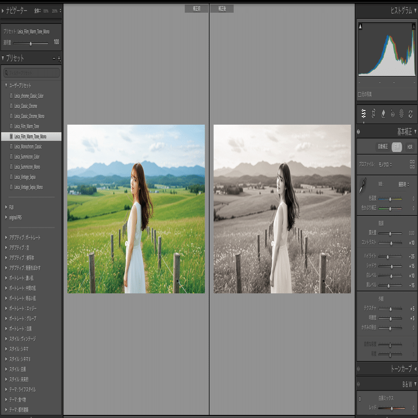Select the Edit sliders tool icon

[364, 113]
